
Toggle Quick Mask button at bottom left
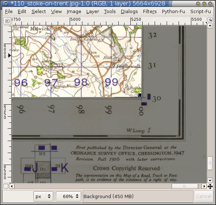click(6, 186)
